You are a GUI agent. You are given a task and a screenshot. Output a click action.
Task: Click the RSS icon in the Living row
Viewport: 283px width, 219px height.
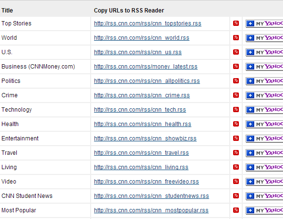coord(236,167)
